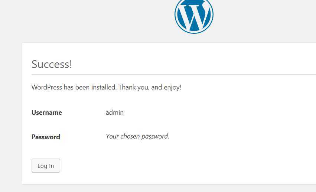
Task: Select the Success! heading
Action: click(52, 64)
